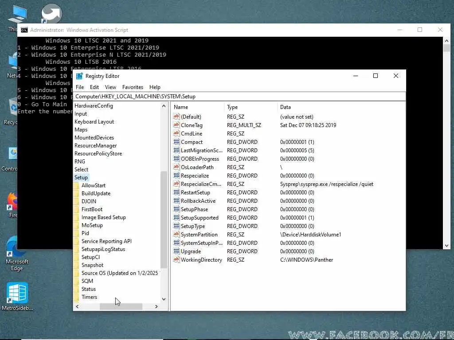
Task: Select the Timers key
Action: point(89,297)
